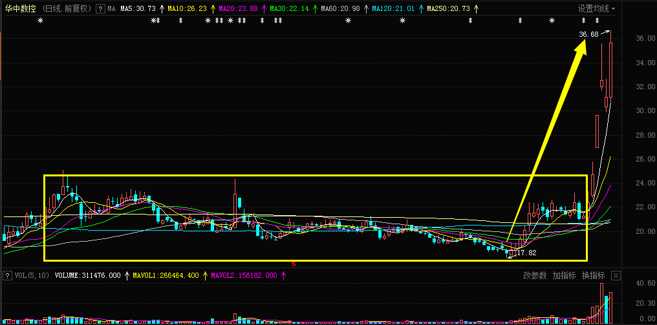Click the tallest volume bar in VOL panel
This screenshot has width=657, height=325.
point(601,304)
